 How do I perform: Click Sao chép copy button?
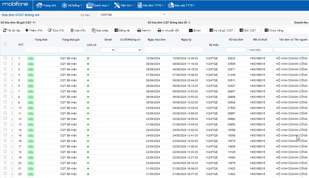(100, 30)
